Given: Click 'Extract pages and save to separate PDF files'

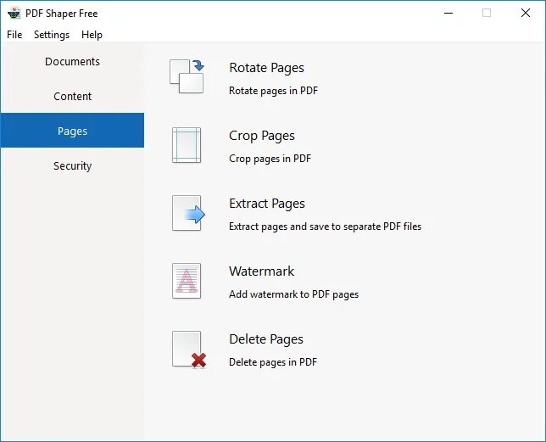Looking at the screenshot, I should click(325, 227).
